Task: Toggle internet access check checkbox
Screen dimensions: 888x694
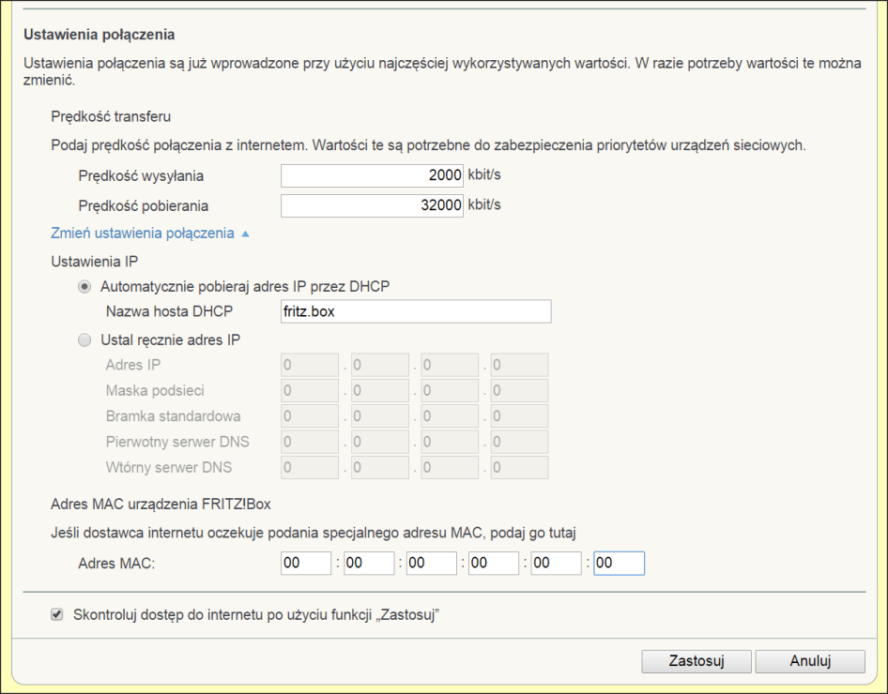Action: point(57,615)
